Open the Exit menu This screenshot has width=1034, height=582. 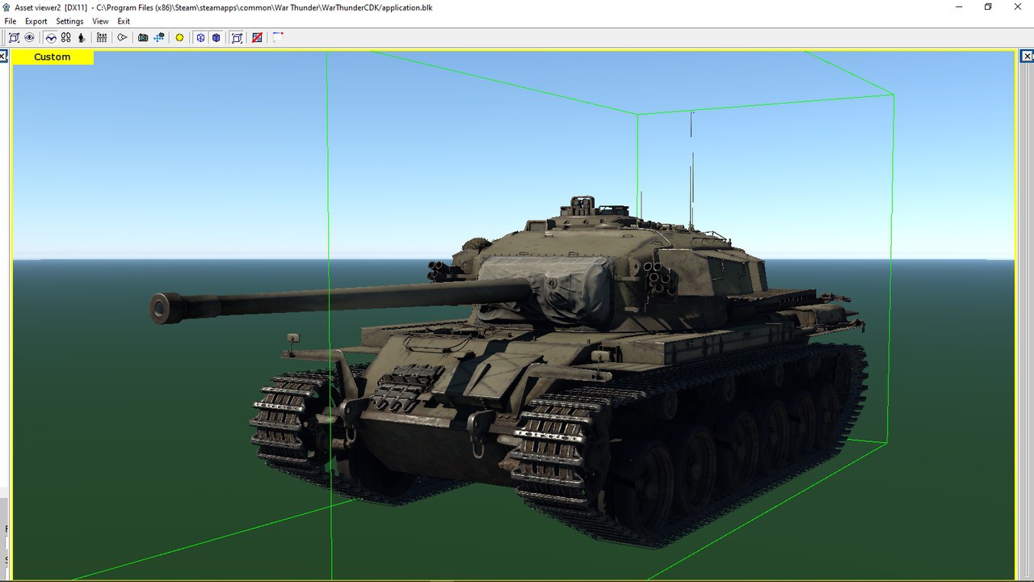124,21
